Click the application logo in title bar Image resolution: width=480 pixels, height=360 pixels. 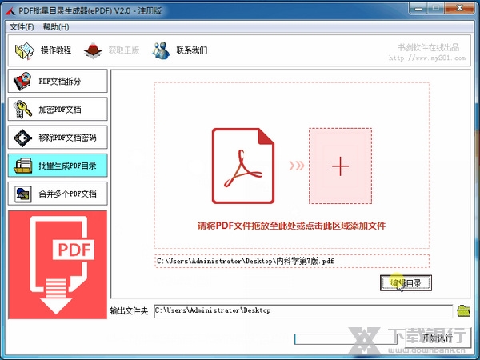point(10,11)
